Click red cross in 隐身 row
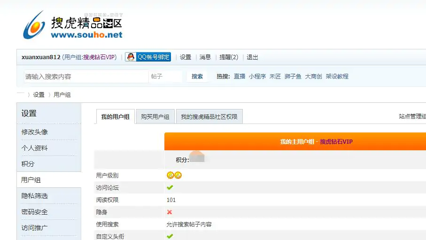Screen dimensions: 426x240 (x=170, y=212)
